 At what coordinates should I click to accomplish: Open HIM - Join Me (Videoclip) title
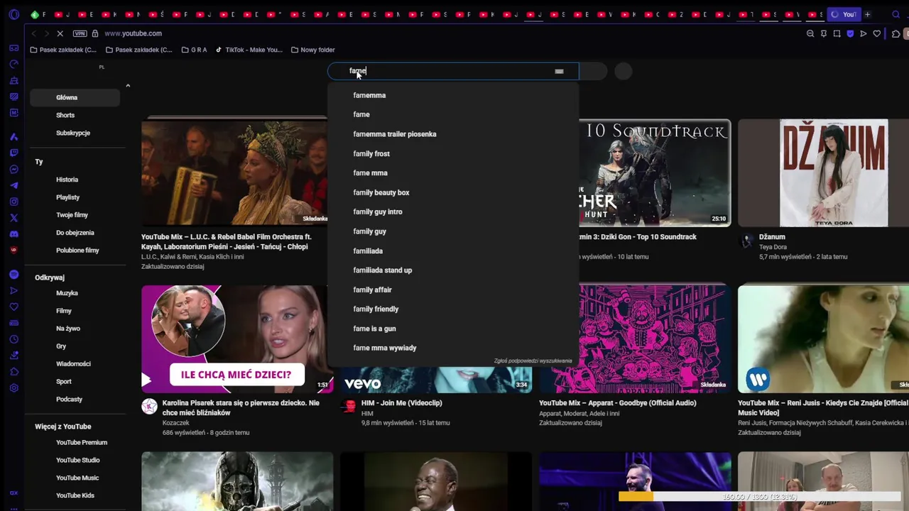click(x=401, y=403)
